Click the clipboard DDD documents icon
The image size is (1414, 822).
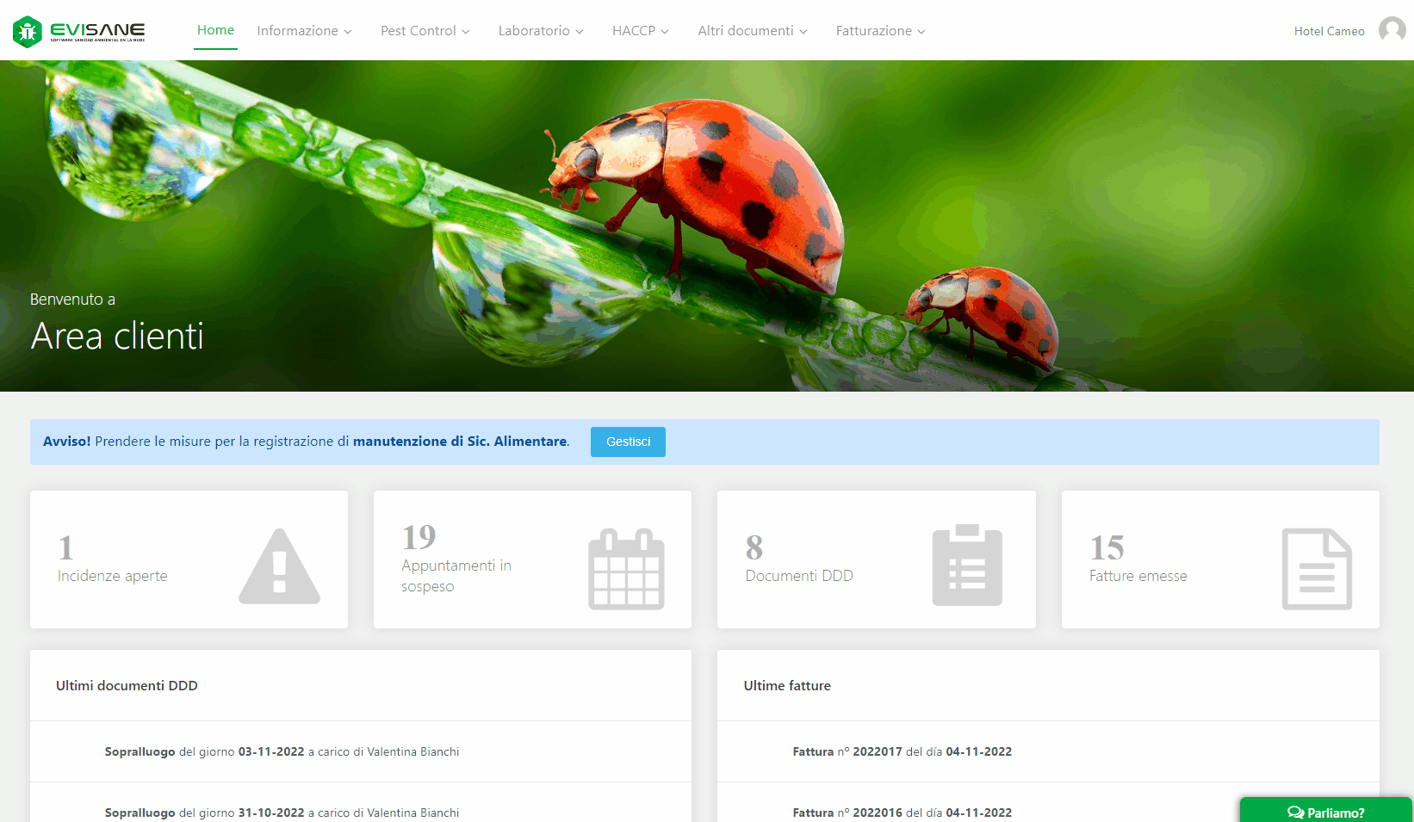pos(967,566)
